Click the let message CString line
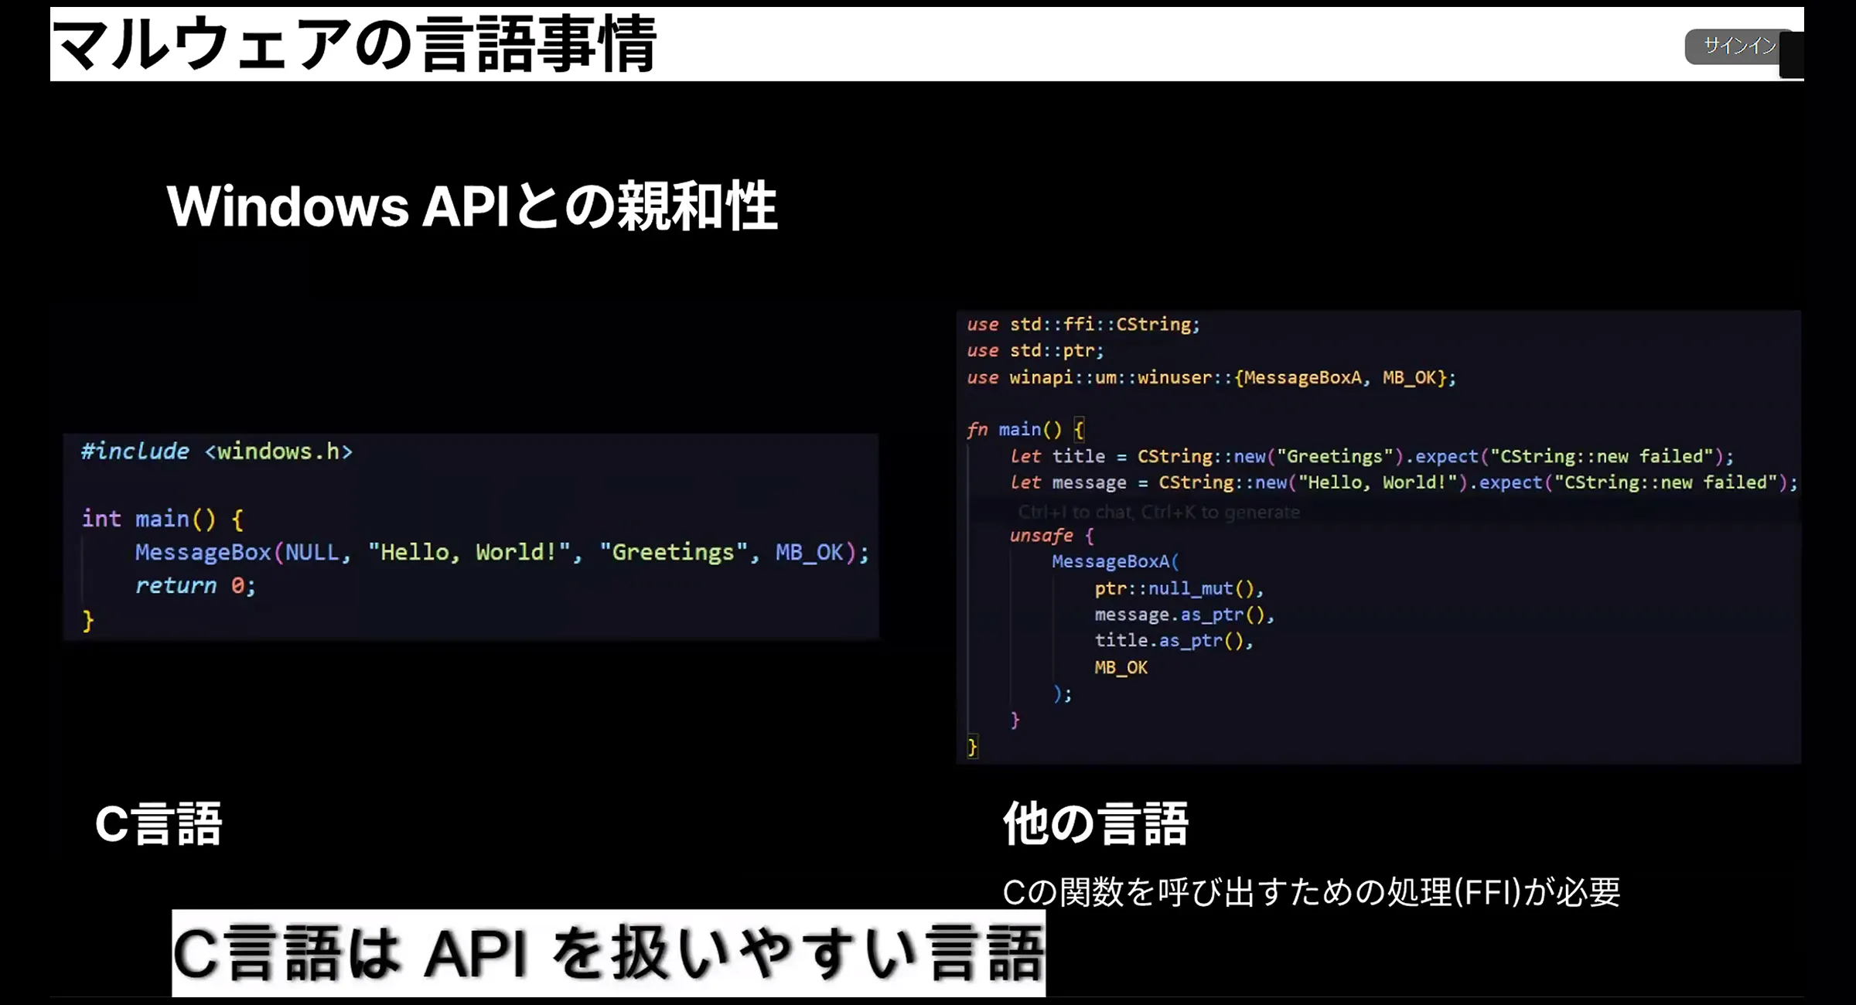Viewport: 1856px width, 1005px height. pos(1403,483)
